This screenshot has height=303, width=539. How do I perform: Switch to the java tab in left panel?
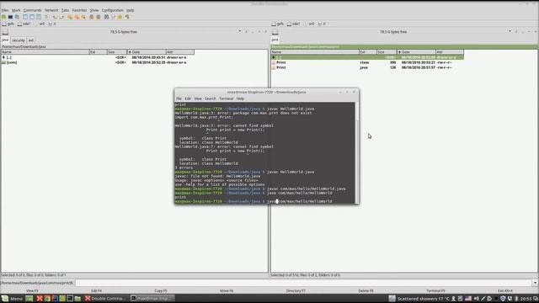5,40
